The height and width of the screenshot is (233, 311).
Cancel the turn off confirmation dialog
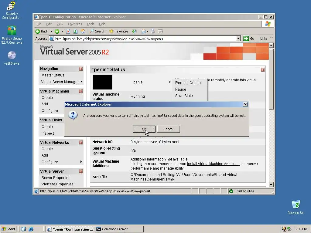(x=168, y=129)
